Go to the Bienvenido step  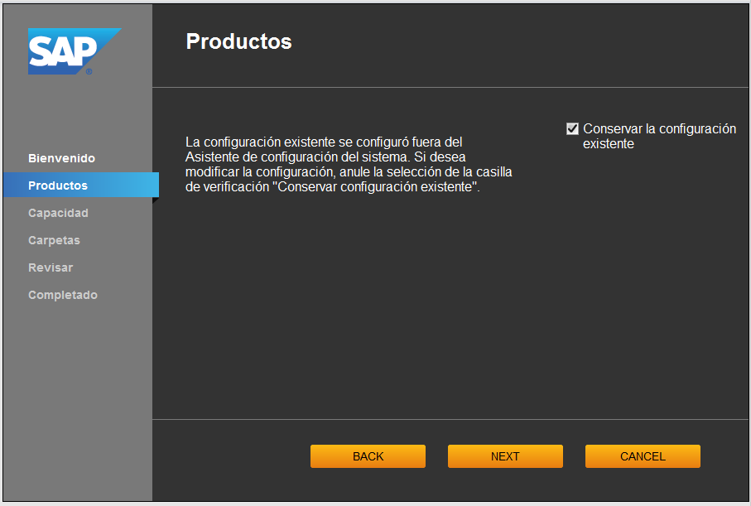(61, 158)
